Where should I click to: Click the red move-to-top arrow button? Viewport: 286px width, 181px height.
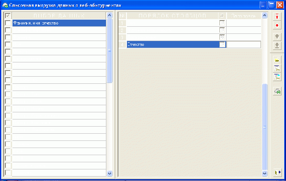(x=277, y=16)
